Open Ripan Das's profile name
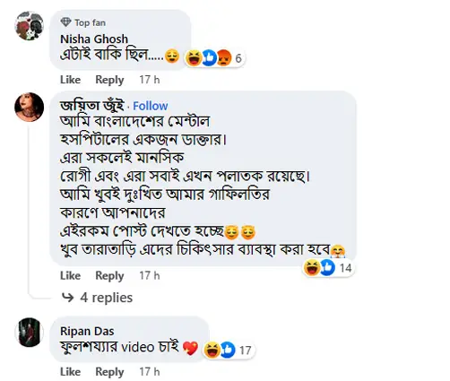The width and height of the screenshot is (450, 381). tap(87, 331)
